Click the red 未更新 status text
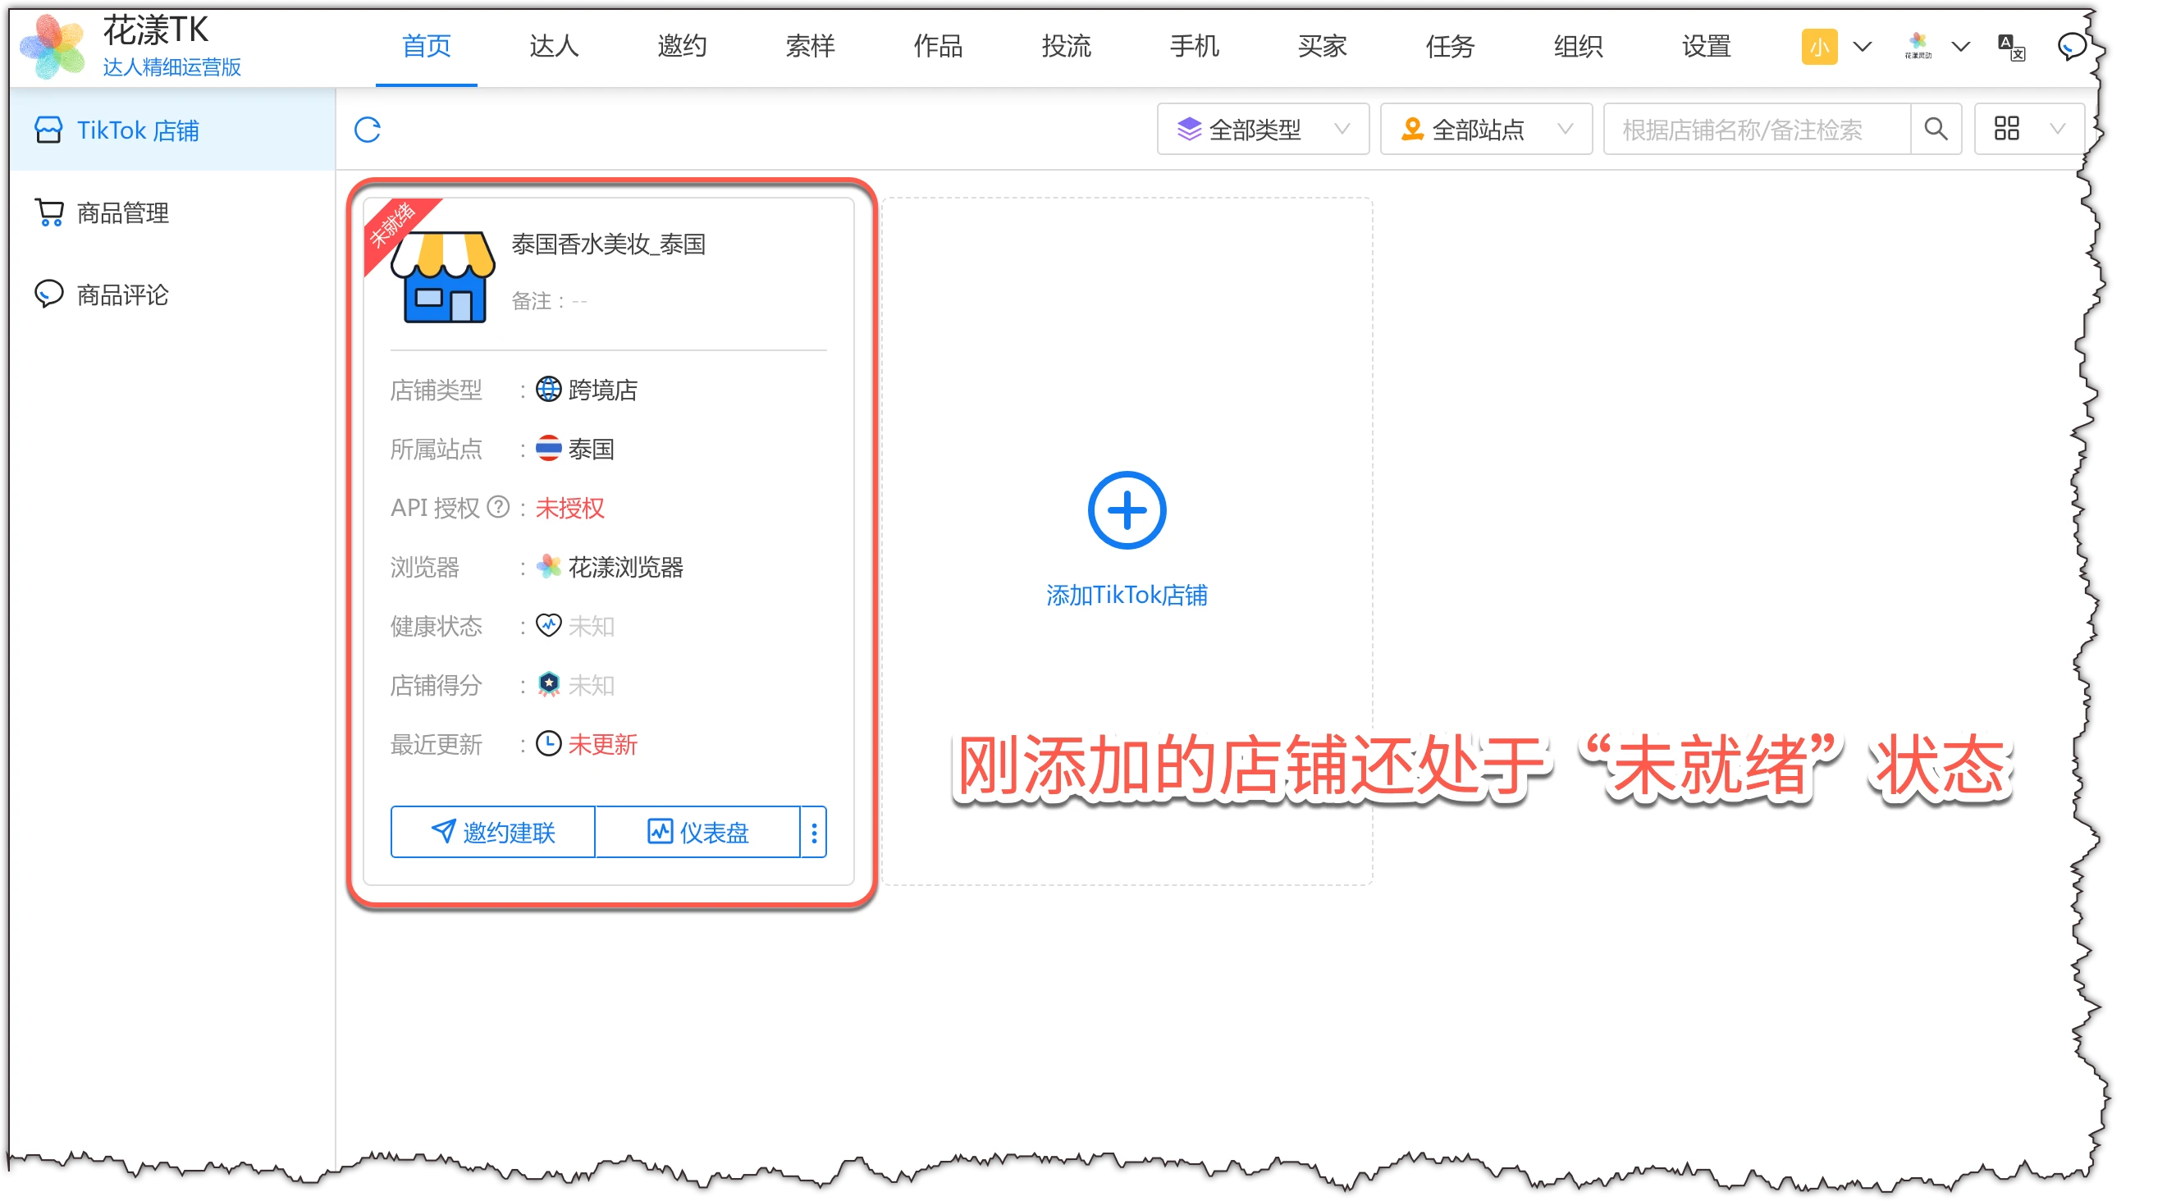Image resolution: width=2176 pixels, height=1201 pixels. pyautogui.click(x=602, y=744)
